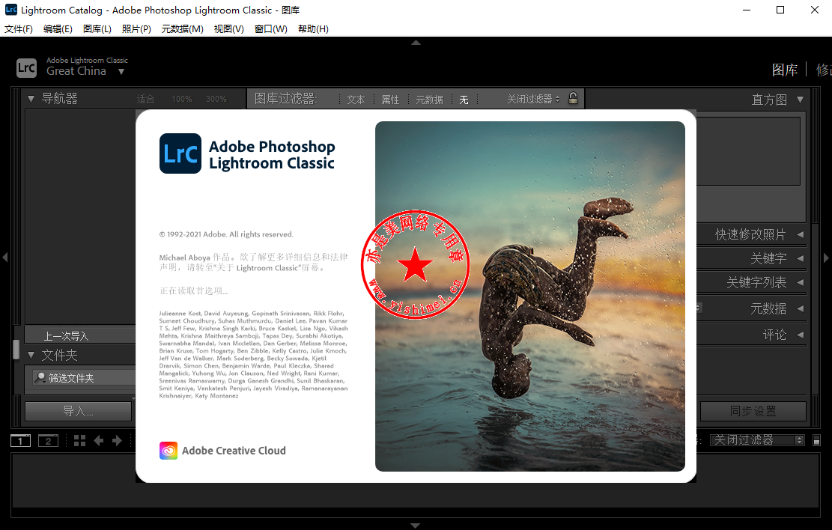Viewport: 832px width, 530px height.
Task: Click the '正在读取首选项...' status text
Action: [194, 290]
